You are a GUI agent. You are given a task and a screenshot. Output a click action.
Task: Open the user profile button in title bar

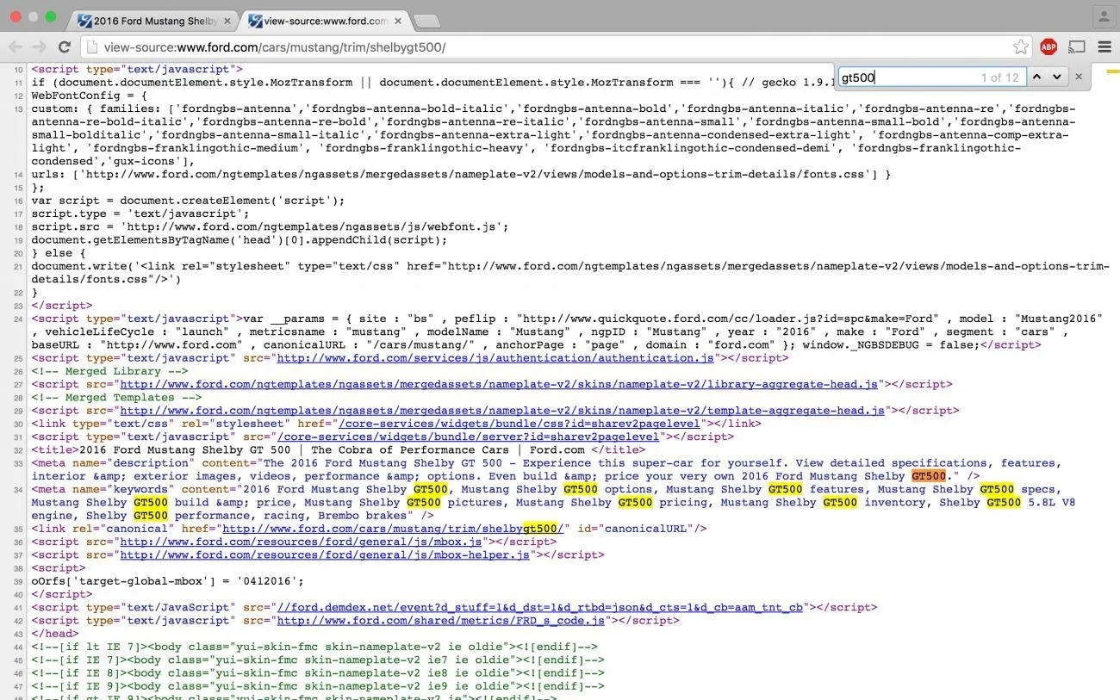[x=1104, y=16]
